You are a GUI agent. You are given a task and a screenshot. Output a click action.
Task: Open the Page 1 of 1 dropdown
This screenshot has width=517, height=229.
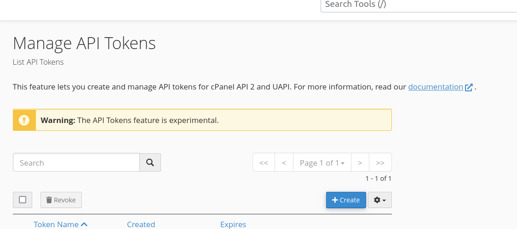322,162
